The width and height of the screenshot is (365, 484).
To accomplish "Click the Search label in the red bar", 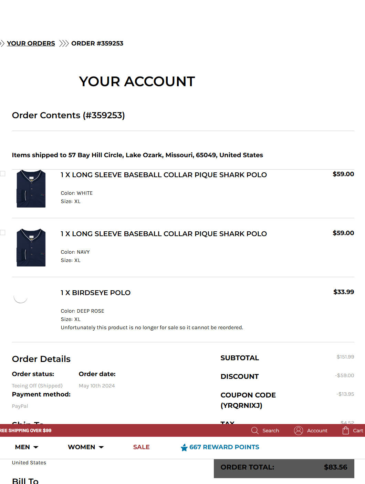I will point(271,431).
